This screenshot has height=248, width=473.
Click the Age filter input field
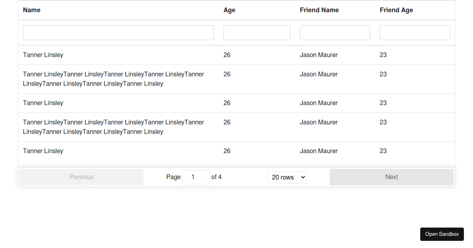(257, 32)
